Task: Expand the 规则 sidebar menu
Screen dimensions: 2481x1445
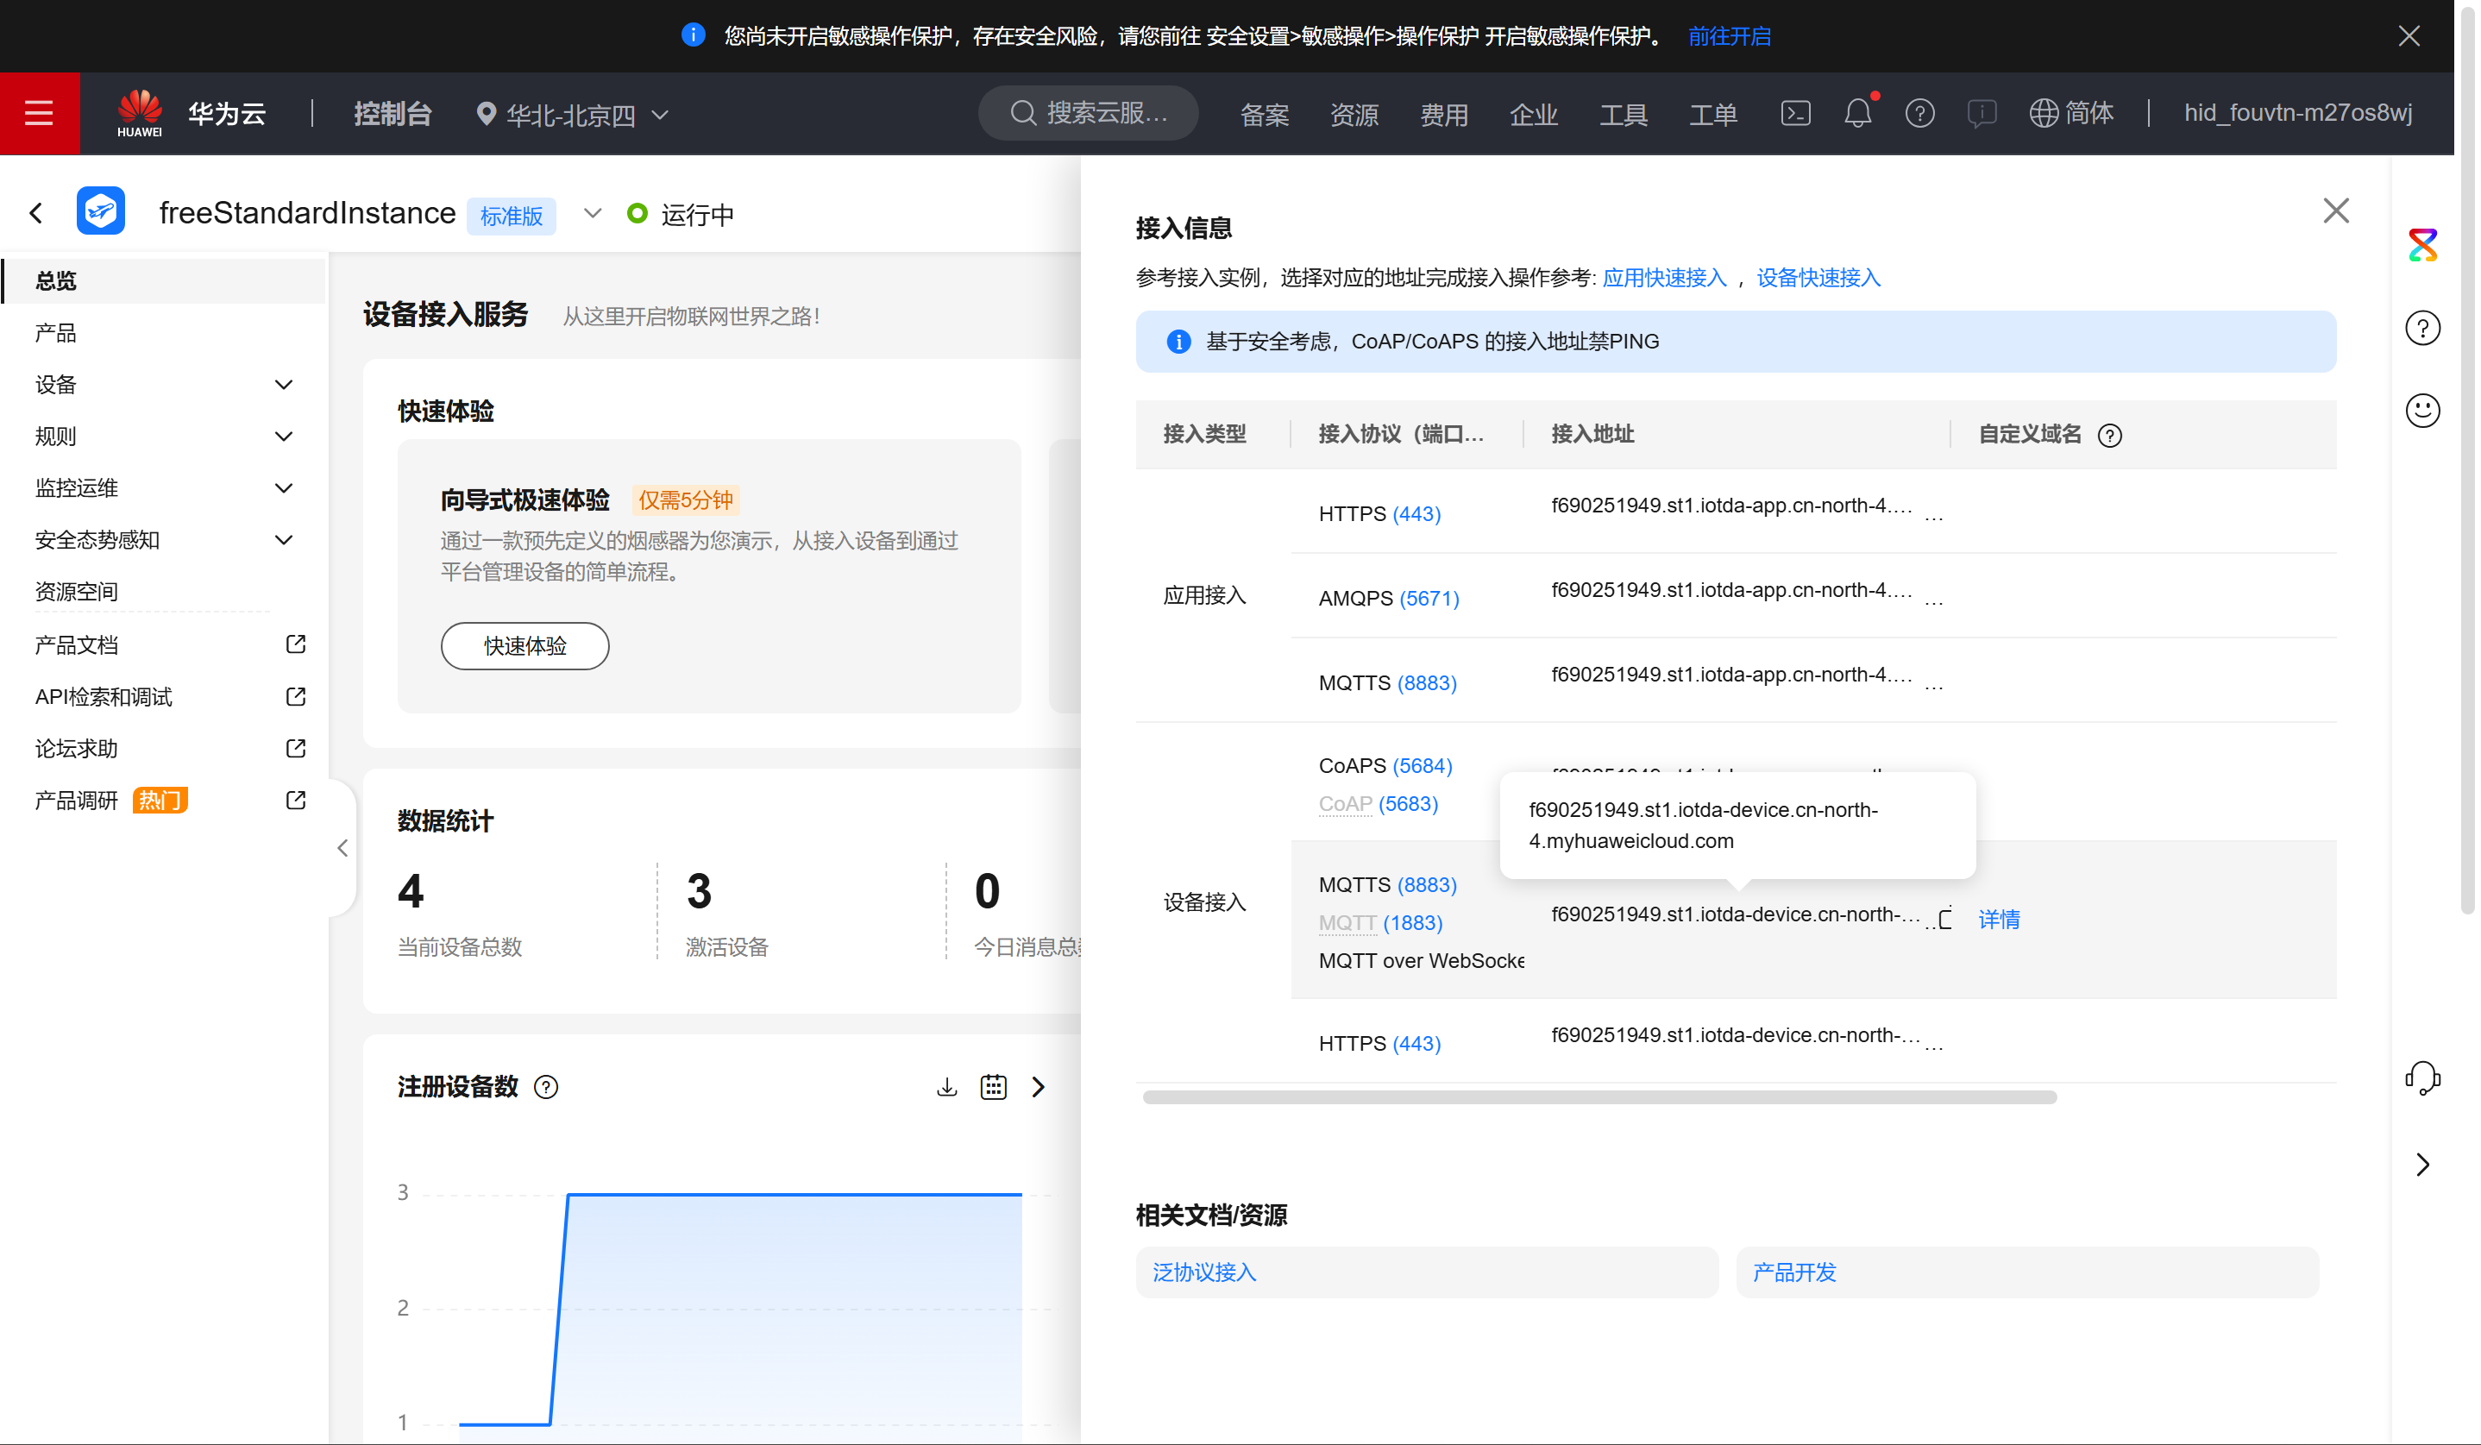Action: pyautogui.click(x=284, y=436)
